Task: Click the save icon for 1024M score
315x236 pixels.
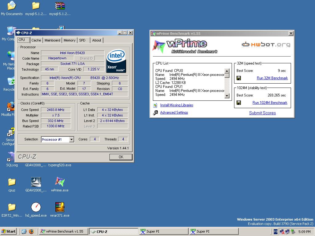Action: tap(239, 103)
